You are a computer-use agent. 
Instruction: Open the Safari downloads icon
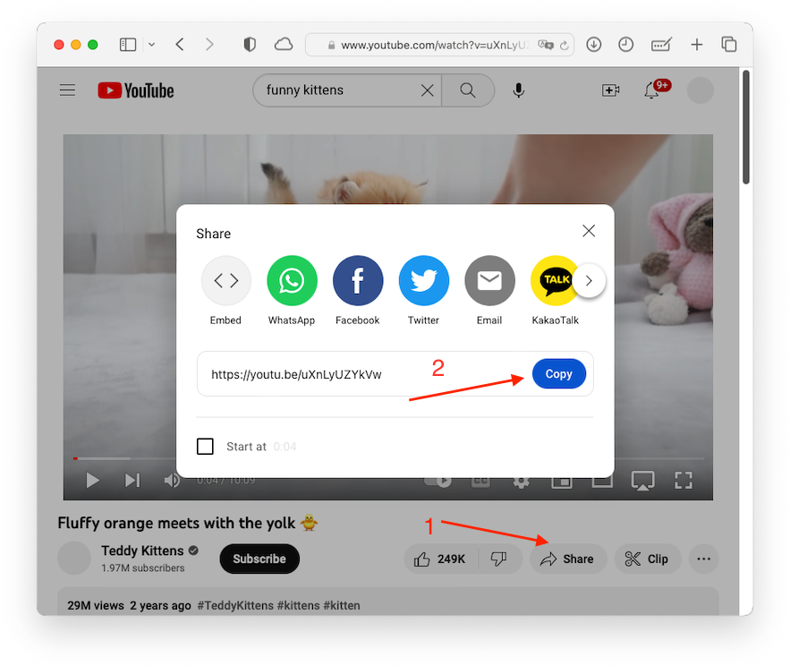594,45
